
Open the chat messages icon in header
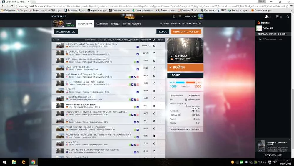tap(277, 17)
